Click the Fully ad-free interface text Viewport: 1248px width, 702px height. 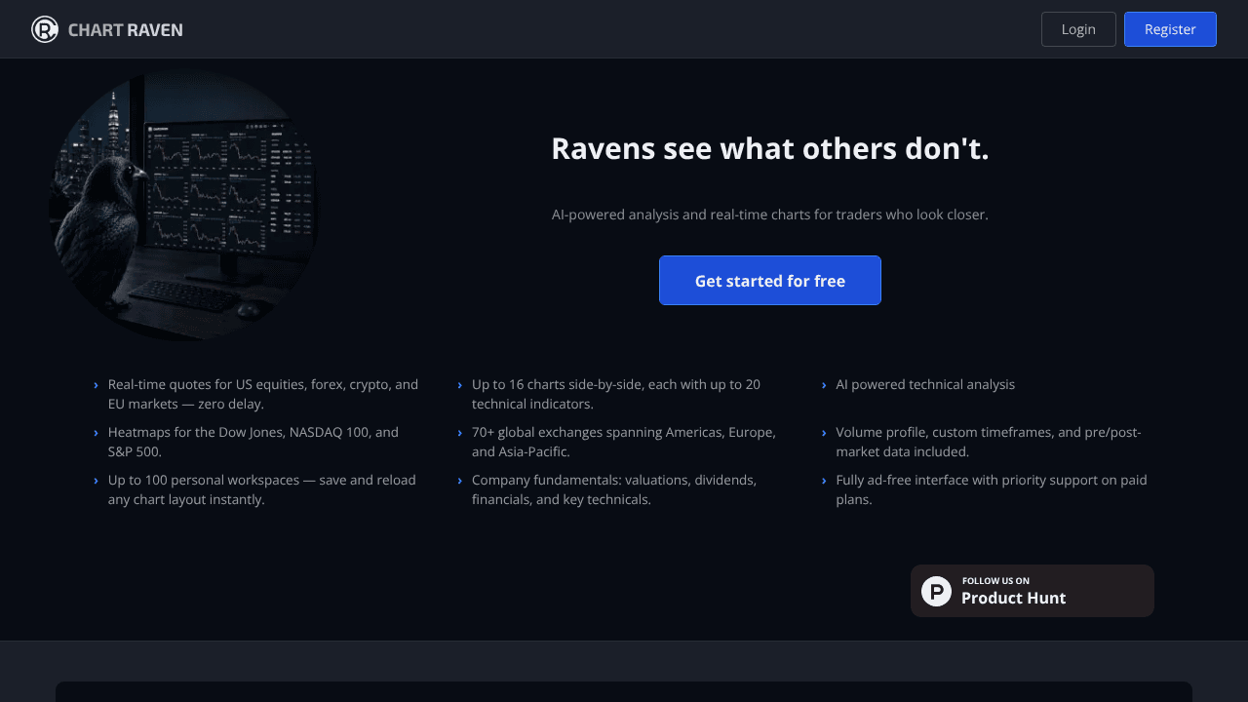point(992,489)
